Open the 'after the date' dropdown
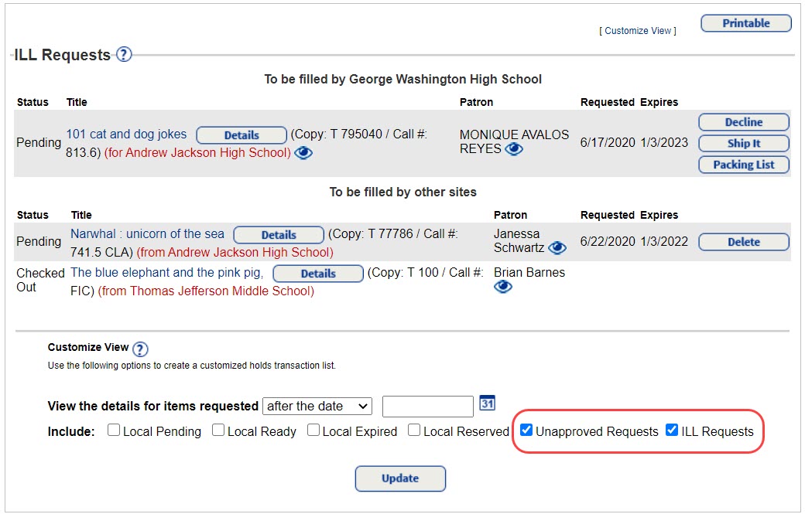 [x=317, y=406]
